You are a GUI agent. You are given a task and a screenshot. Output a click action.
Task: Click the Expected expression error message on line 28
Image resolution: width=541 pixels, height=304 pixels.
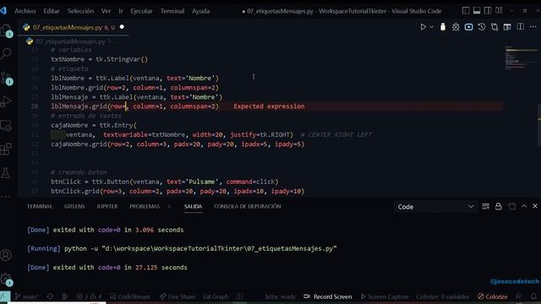pyautogui.click(x=269, y=106)
